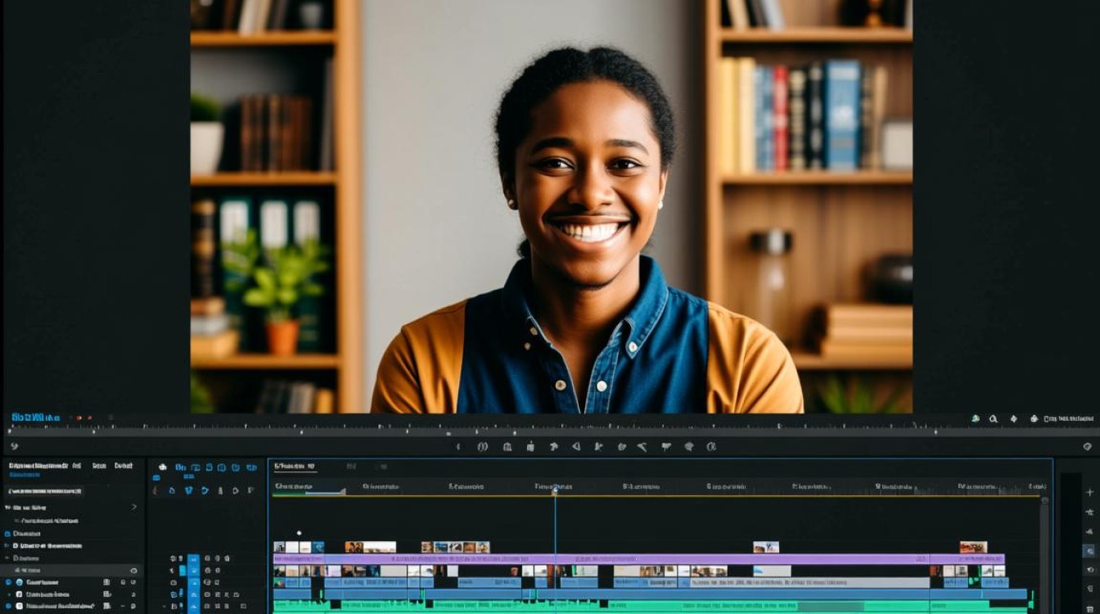This screenshot has width=1100, height=614.
Task: Expand the chevron arrow in the left panel
Action: click(134, 507)
